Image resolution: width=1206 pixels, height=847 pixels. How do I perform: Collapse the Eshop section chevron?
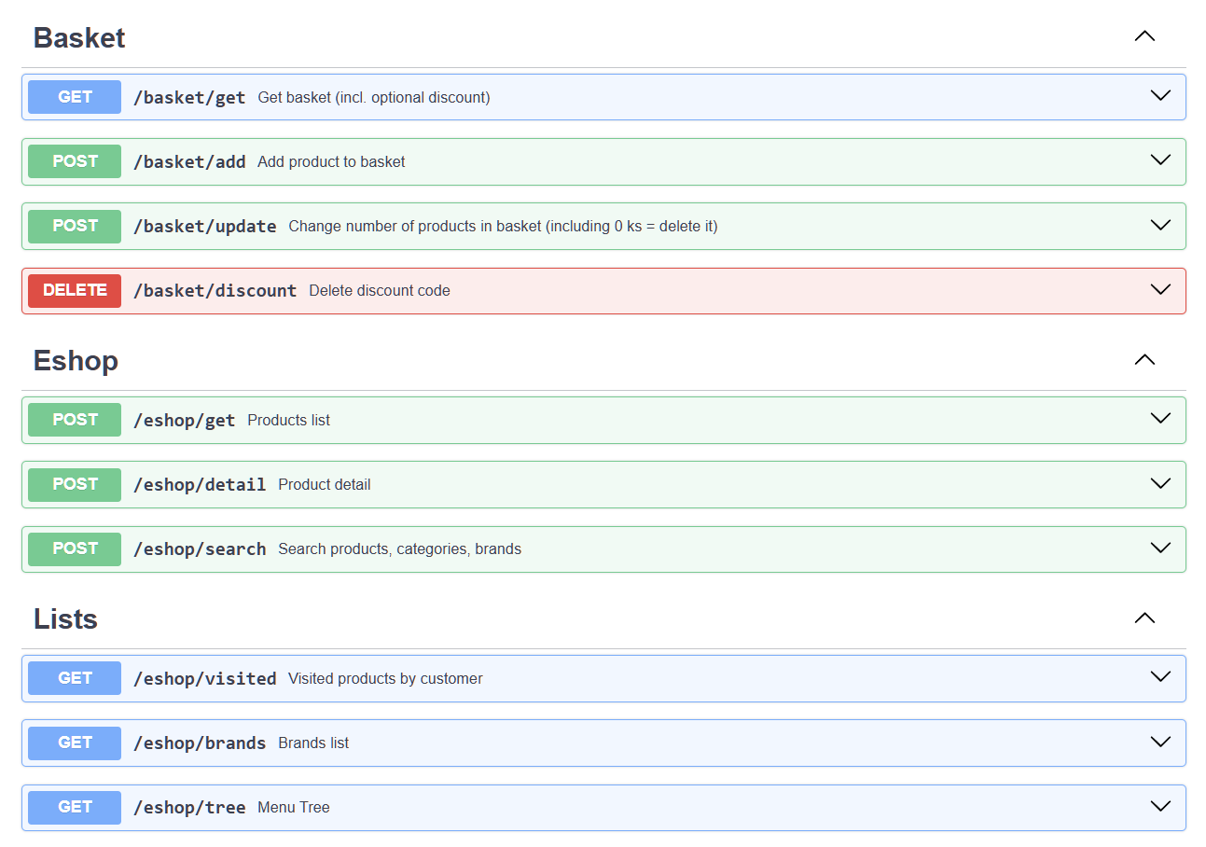[x=1144, y=360]
